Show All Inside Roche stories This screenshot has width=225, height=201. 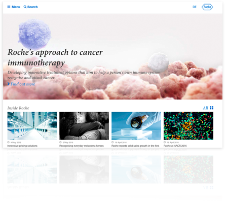pyautogui.click(x=206, y=108)
